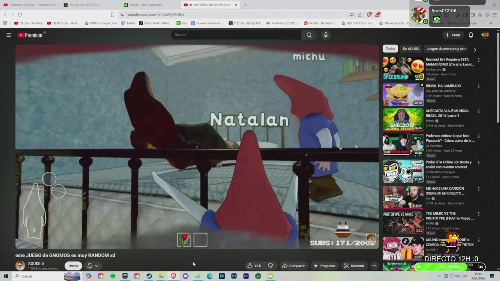The width and height of the screenshot is (500, 281).
Task: Open Spotify from the taskbar
Action: click(113, 276)
